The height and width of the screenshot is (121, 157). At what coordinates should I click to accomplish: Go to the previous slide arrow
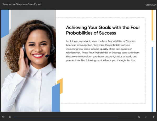click(146, 117)
